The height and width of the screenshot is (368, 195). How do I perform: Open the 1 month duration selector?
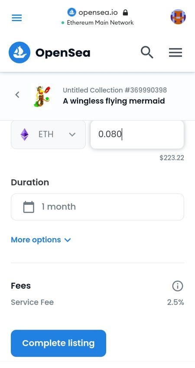97,207
